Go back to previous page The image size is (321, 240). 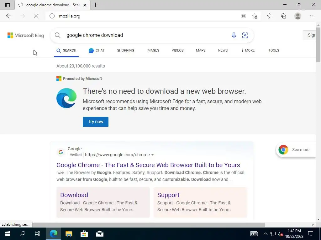[8, 16]
